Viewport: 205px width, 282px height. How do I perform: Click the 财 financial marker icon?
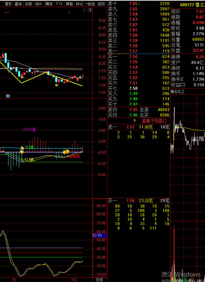pyautogui.click(x=8, y=96)
